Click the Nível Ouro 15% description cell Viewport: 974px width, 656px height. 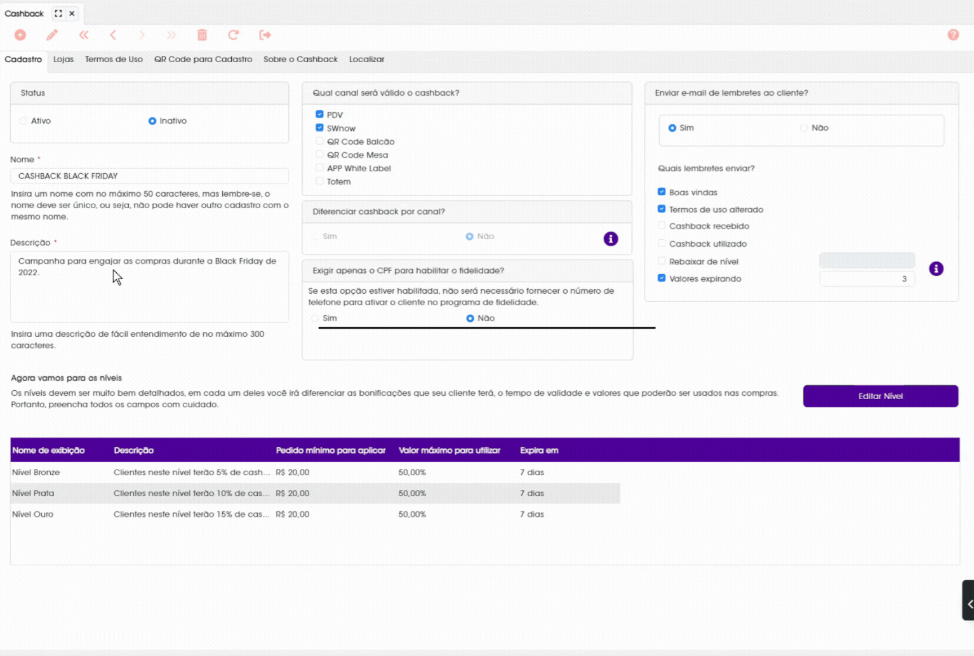coord(192,514)
